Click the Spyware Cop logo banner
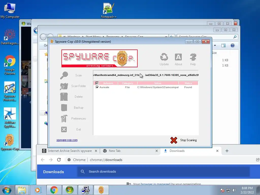 point(100,58)
